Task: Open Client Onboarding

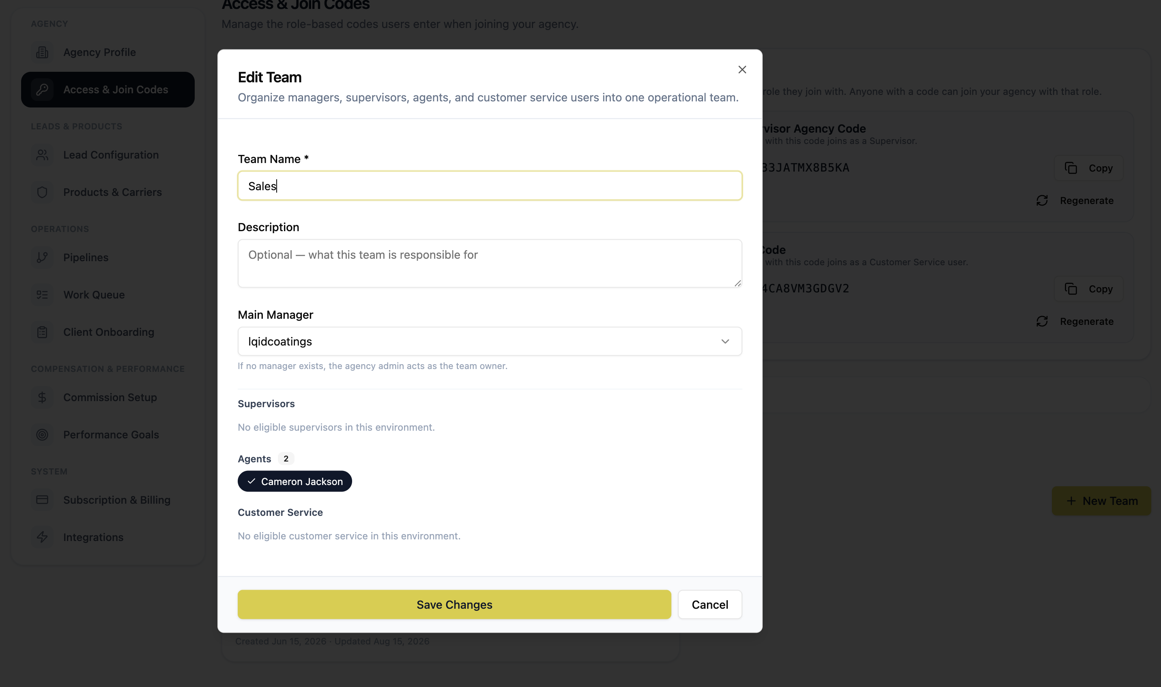Action: (x=107, y=332)
